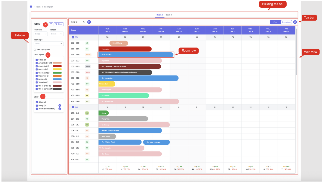
Task: Click the Check-in red color swatch
Action: point(57,66)
